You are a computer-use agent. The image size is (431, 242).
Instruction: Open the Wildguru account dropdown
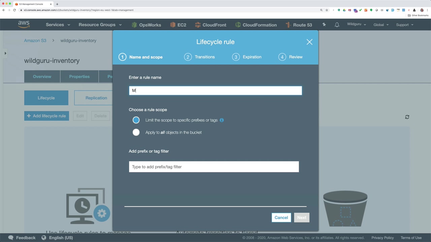point(357,25)
